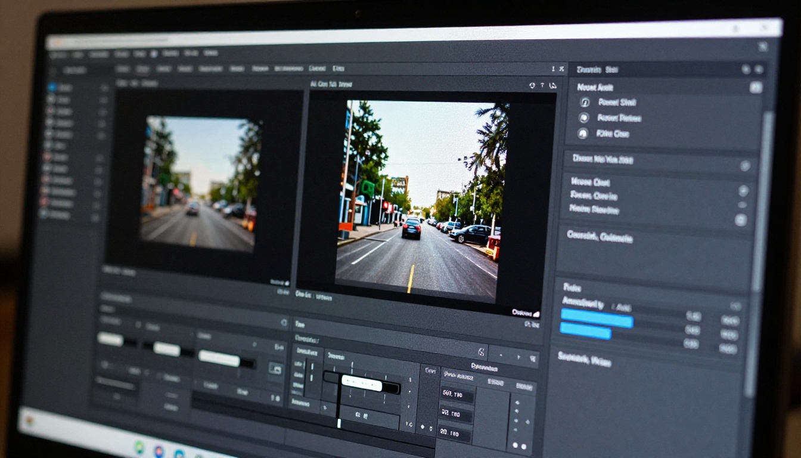
Task: Click the longer blue bar in the right panel
Action: pyautogui.click(x=597, y=318)
